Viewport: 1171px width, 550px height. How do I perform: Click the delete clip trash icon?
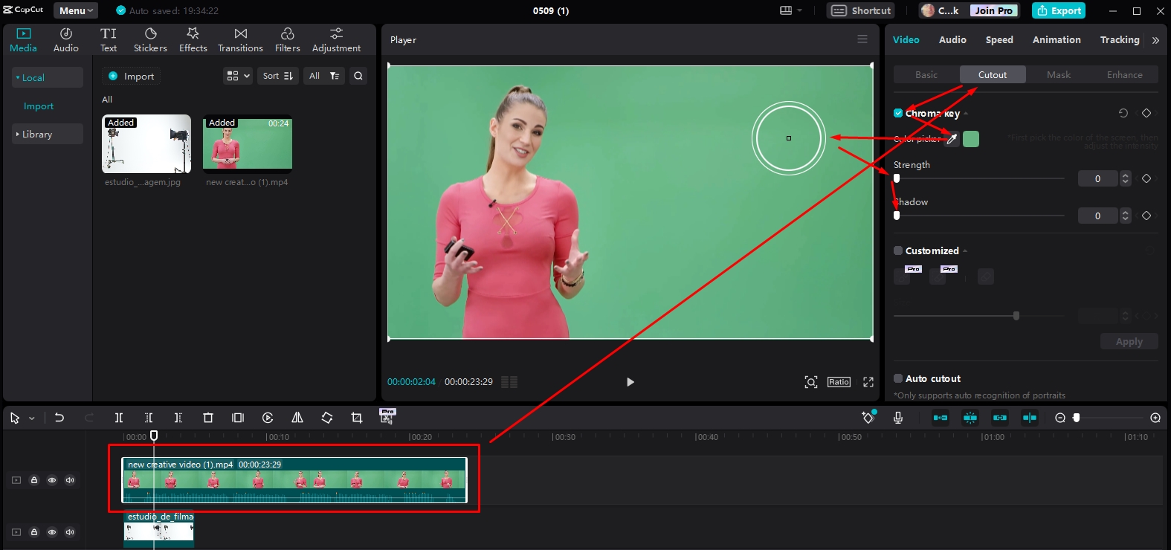(208, 418)
